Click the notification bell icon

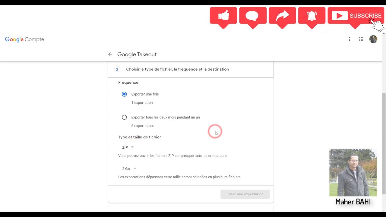tap(312, 16)
